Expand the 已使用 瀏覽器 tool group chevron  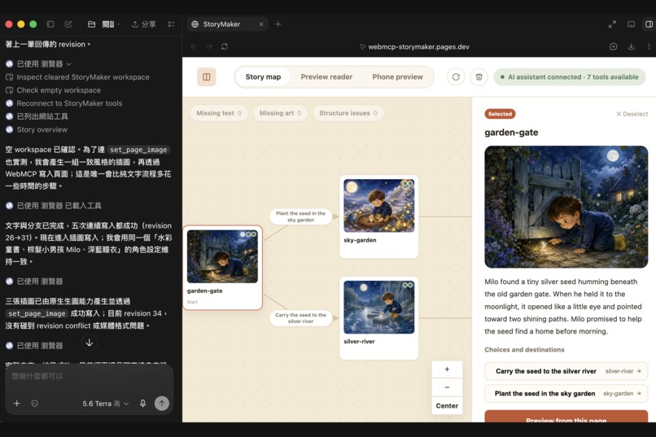[x=69, y=64]
